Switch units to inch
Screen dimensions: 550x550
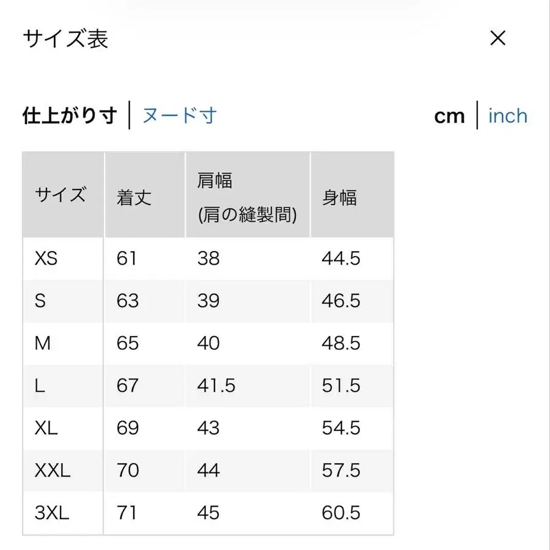pyautogui.click(x=507, y=116)
